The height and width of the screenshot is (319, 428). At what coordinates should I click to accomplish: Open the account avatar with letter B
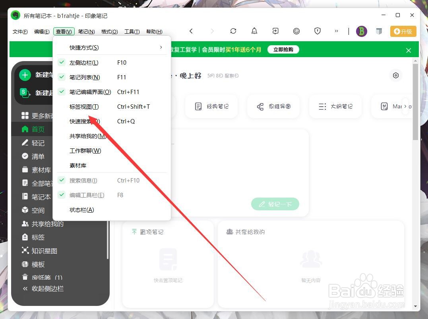click(x=361, y=31)
